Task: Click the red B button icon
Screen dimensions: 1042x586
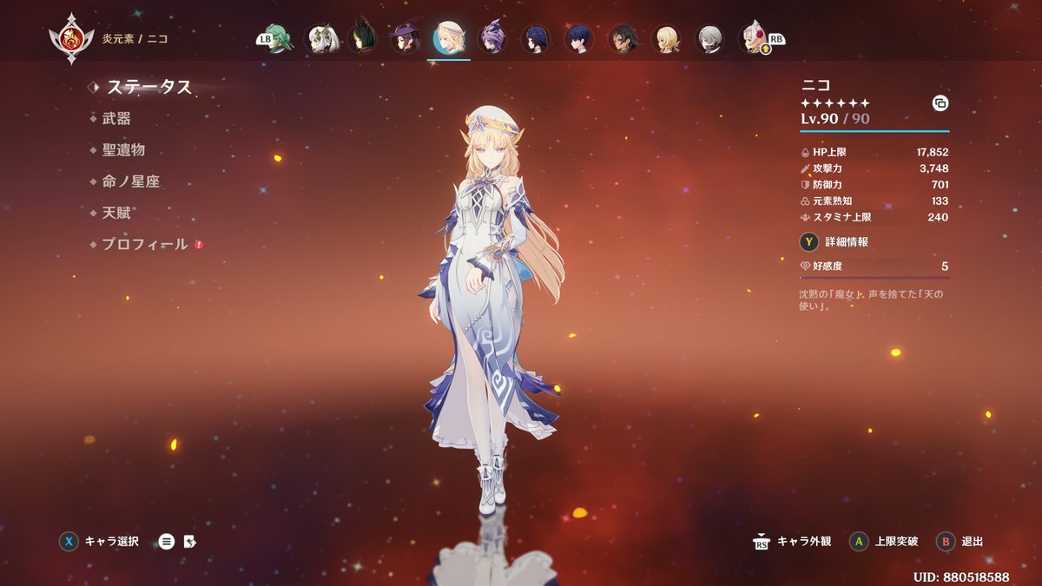Action: (x=946, y=542)
